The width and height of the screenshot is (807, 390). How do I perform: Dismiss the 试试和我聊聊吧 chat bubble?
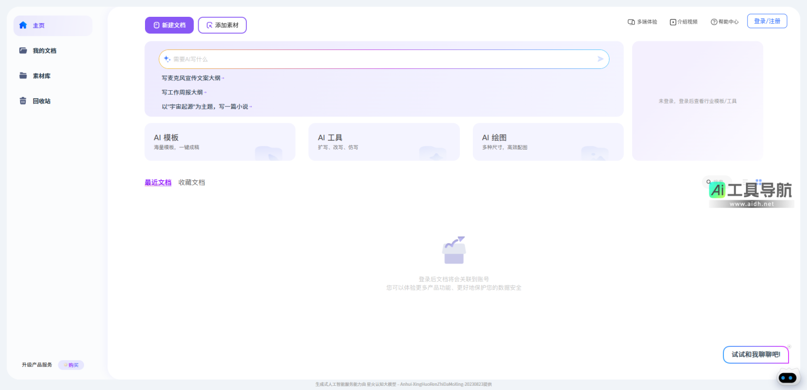click(x=789, y=347)
